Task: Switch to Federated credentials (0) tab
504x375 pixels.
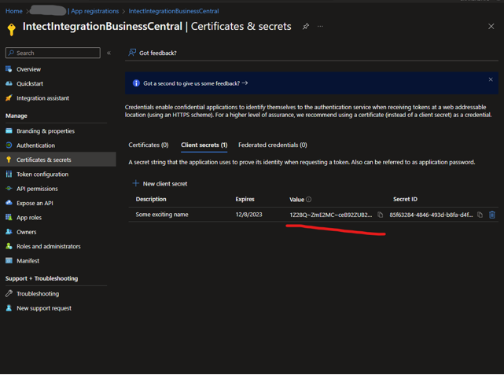Action: [x=273, y=145]
